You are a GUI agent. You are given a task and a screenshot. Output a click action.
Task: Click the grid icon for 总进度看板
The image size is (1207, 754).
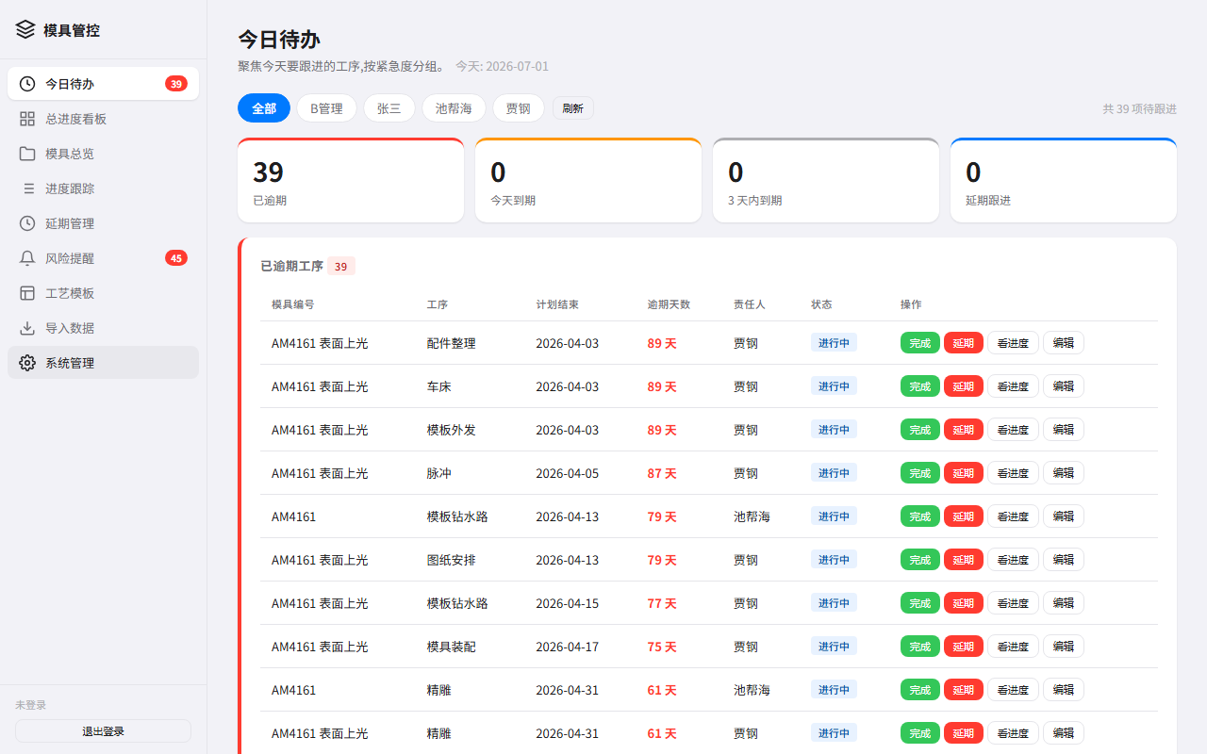tap(27, 119)
